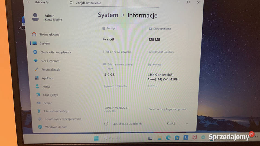The image size is (260, 146).
Task: Open Microsoft Store from taskbar
Action: pos(177,138)
